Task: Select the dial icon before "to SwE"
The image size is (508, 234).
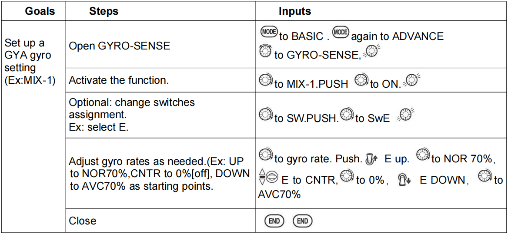Action: 346,116
